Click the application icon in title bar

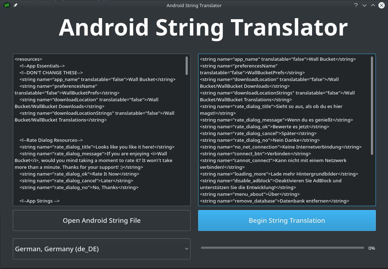tap(7, 5)
